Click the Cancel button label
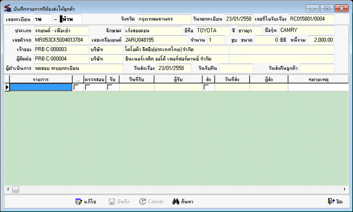The height and width of the screenshot is (212, 353). point(155,201)
